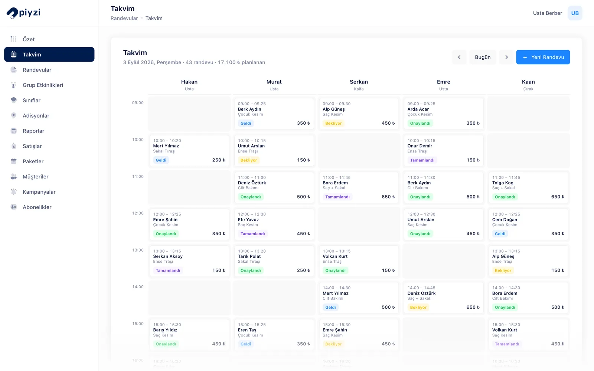Image resolution: width=594 pixels, height=371 pixels.
Task: Open Mert Yılmaz 10:00 appointment card
Action: click(x=189, y=150)
